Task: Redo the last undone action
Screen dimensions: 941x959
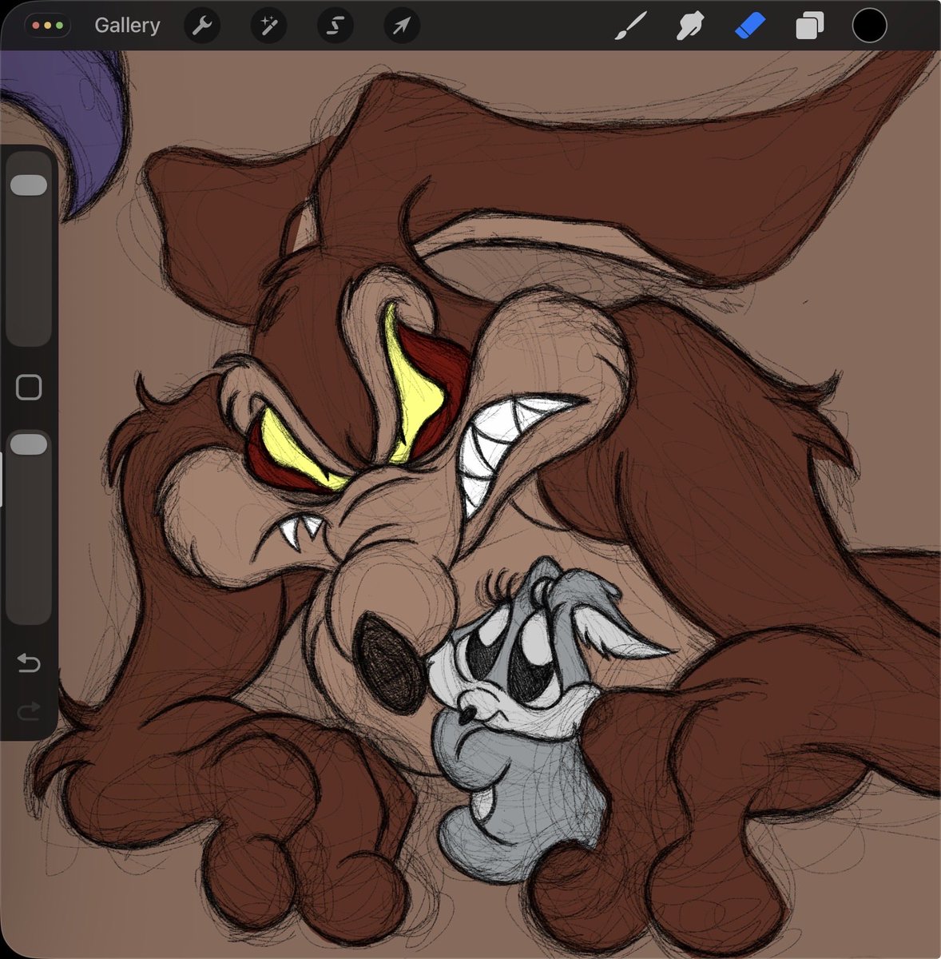Action: 29,711
